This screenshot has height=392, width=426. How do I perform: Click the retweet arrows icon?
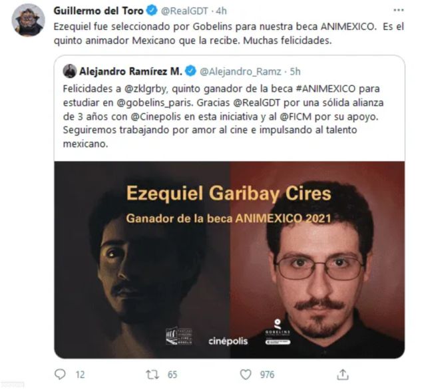[x=152, y=375]
